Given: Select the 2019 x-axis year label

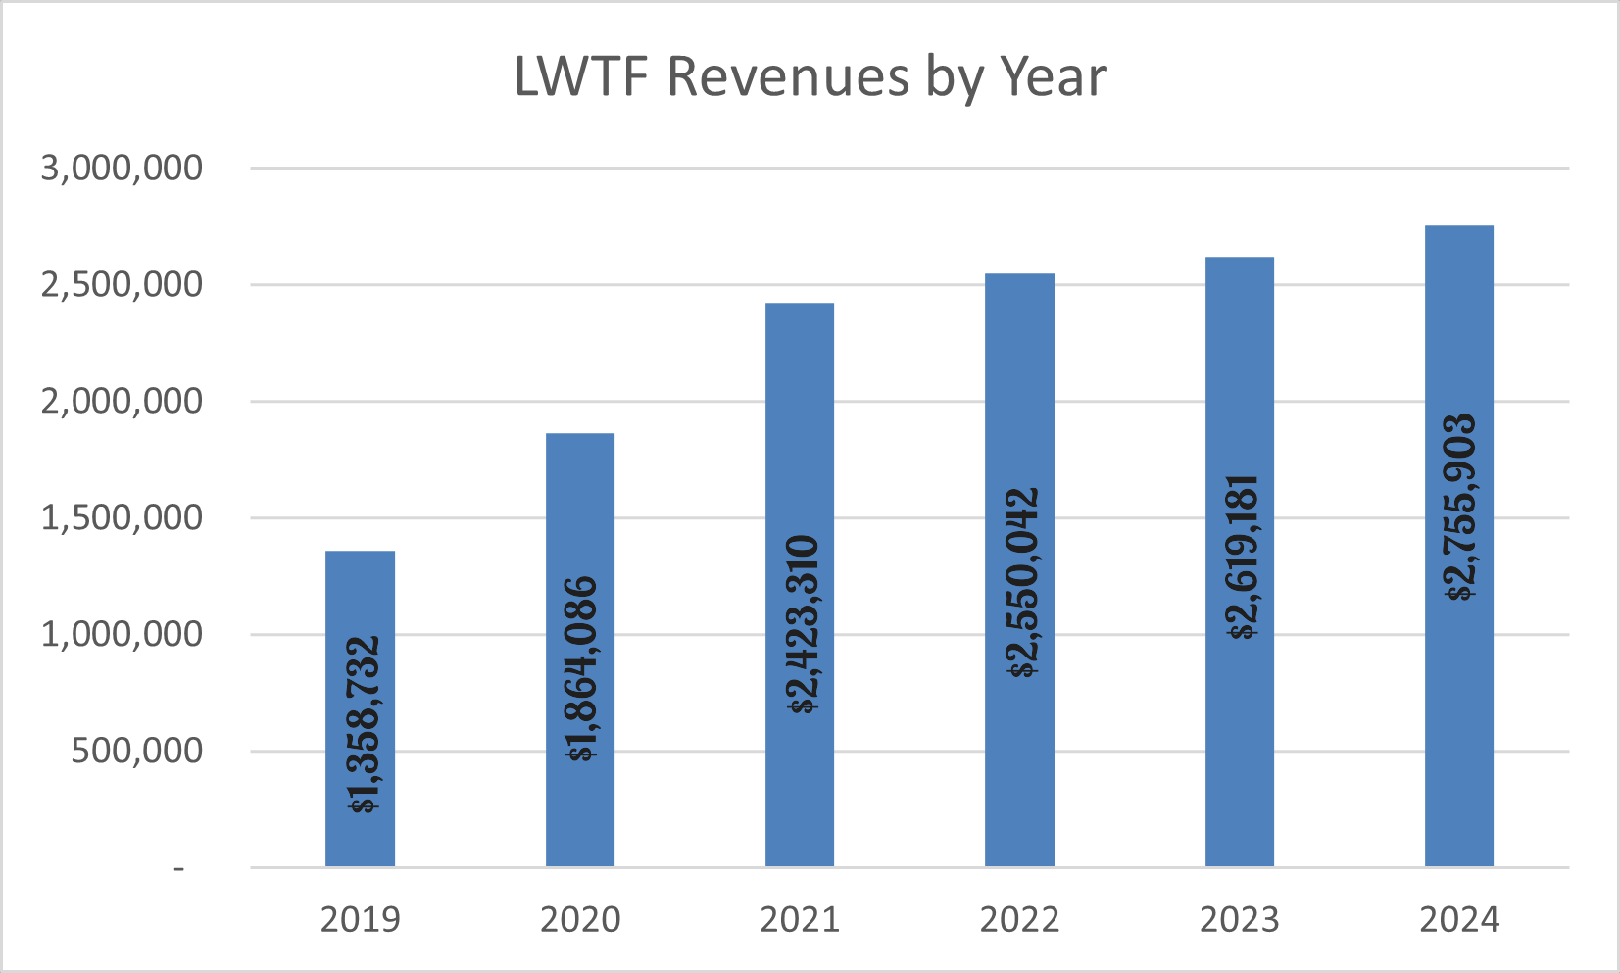Looking at the screenshot, I should pos(361,920).
